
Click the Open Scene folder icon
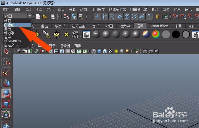pyautogui.click(x=45, y=16)
